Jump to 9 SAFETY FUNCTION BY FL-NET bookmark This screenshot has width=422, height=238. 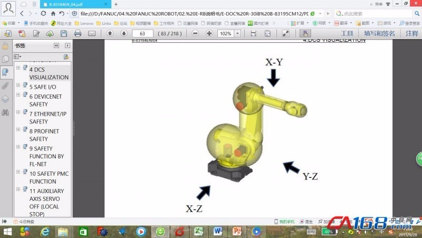(46, 156)
